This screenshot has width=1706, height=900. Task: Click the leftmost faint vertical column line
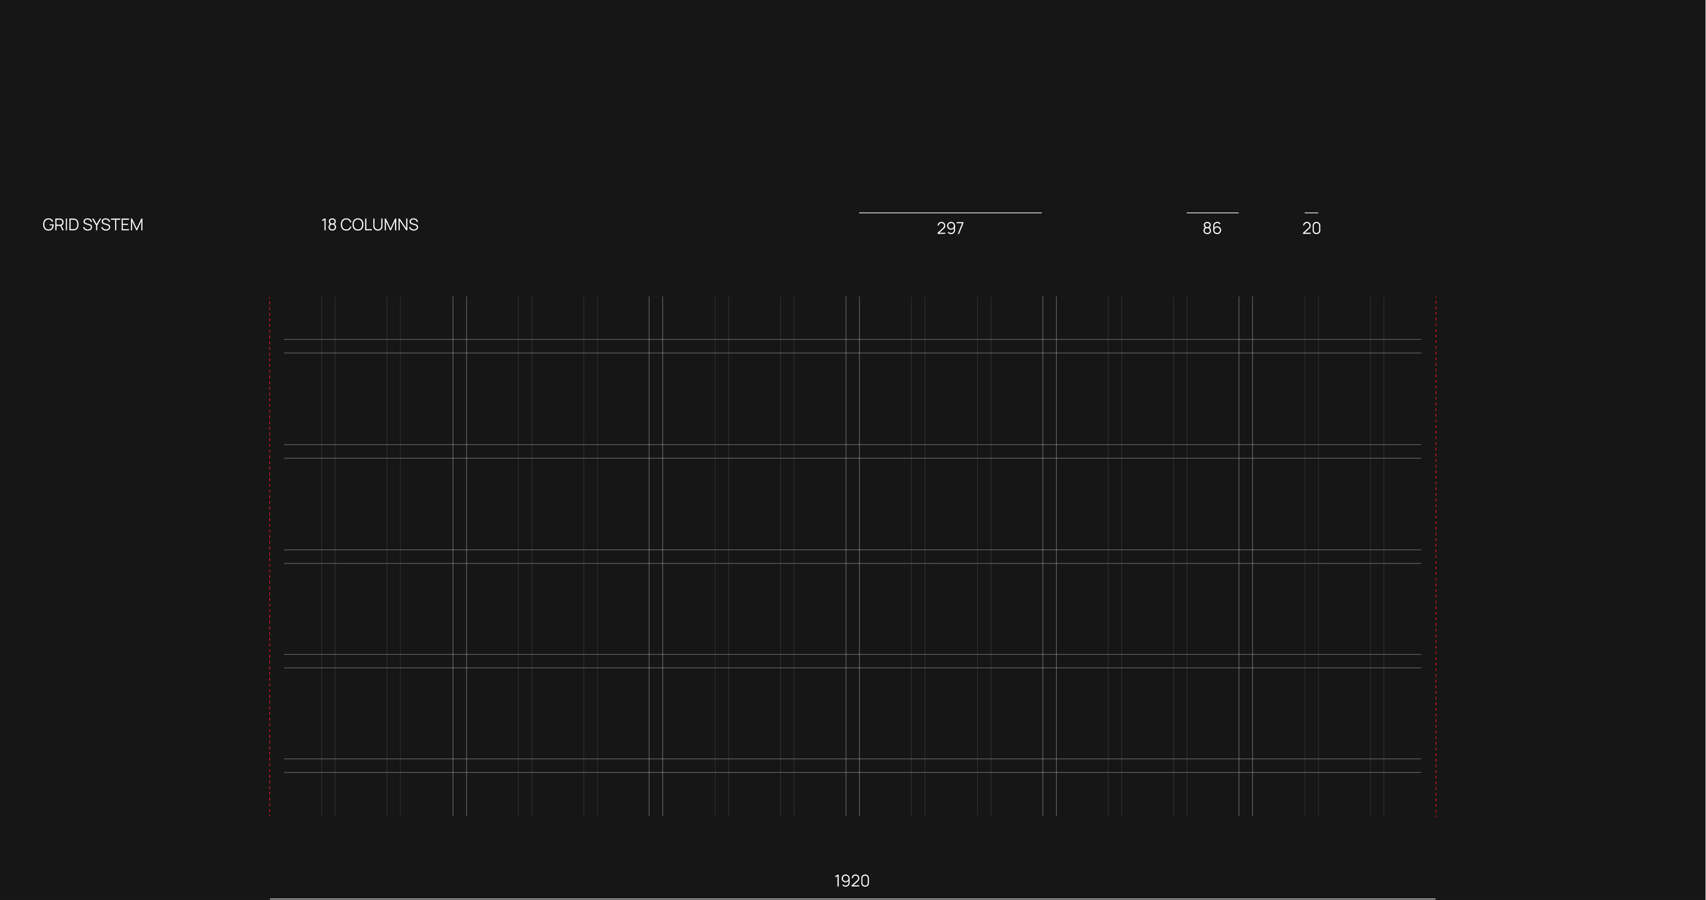(x=322, y=503)
